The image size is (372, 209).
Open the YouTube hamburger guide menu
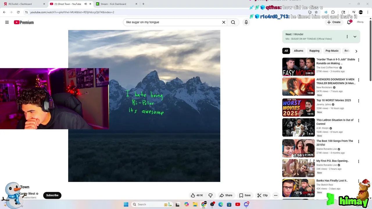[x=7, y=22]
